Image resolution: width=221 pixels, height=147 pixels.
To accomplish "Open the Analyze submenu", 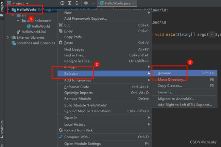I will click(105, 67).
